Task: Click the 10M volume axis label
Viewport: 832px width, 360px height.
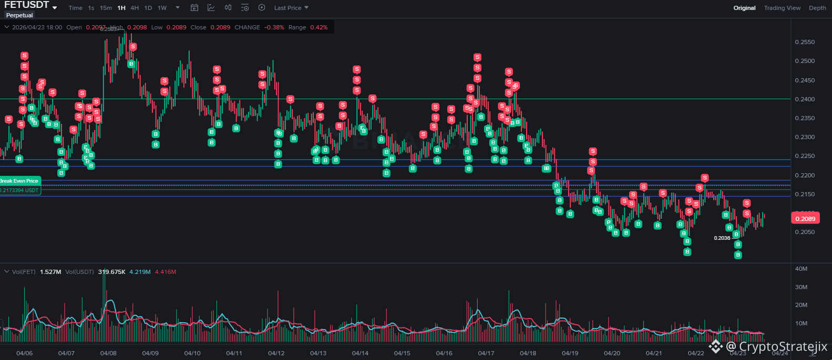Action: click(x=801, y=323)
